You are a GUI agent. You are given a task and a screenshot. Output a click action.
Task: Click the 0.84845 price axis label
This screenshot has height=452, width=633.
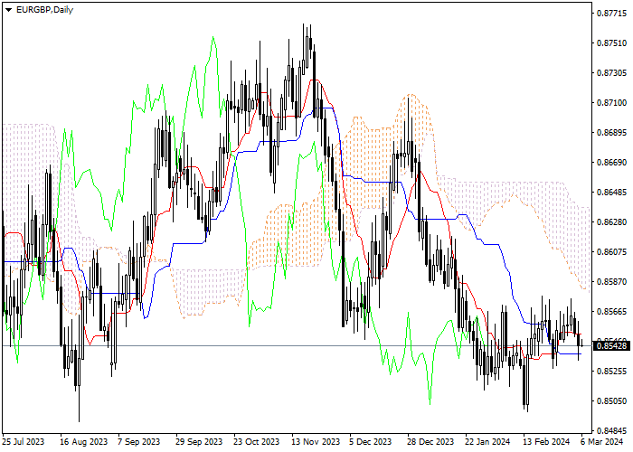pos(611,430)
